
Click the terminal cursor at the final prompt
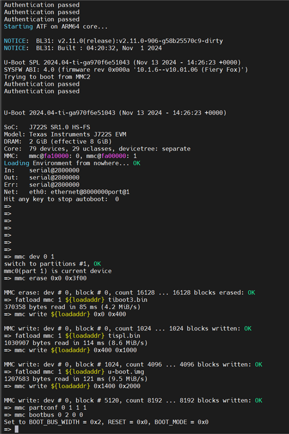17,429
